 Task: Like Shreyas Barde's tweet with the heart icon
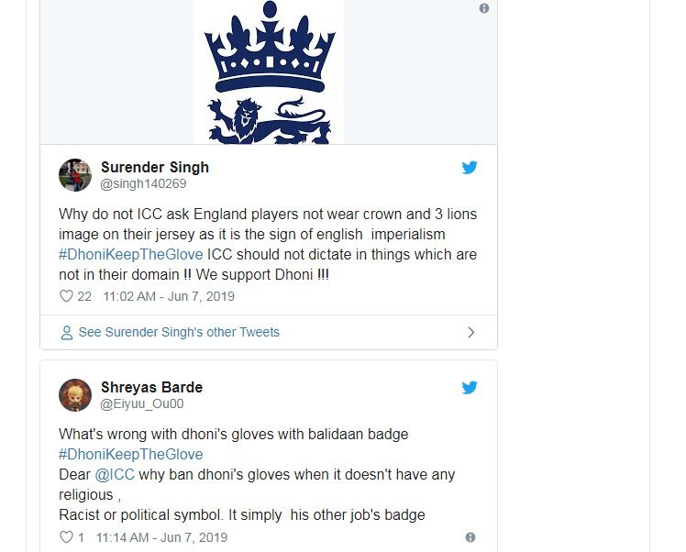(66, 537)
